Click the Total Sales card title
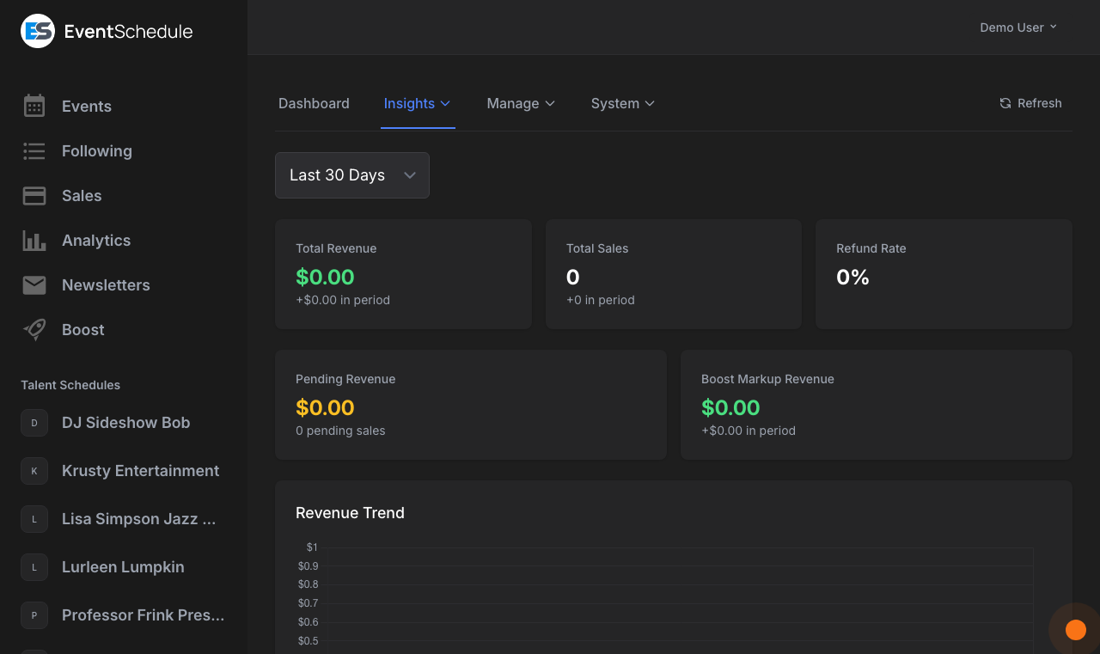1100x654 pixels. tap(597, 248)
